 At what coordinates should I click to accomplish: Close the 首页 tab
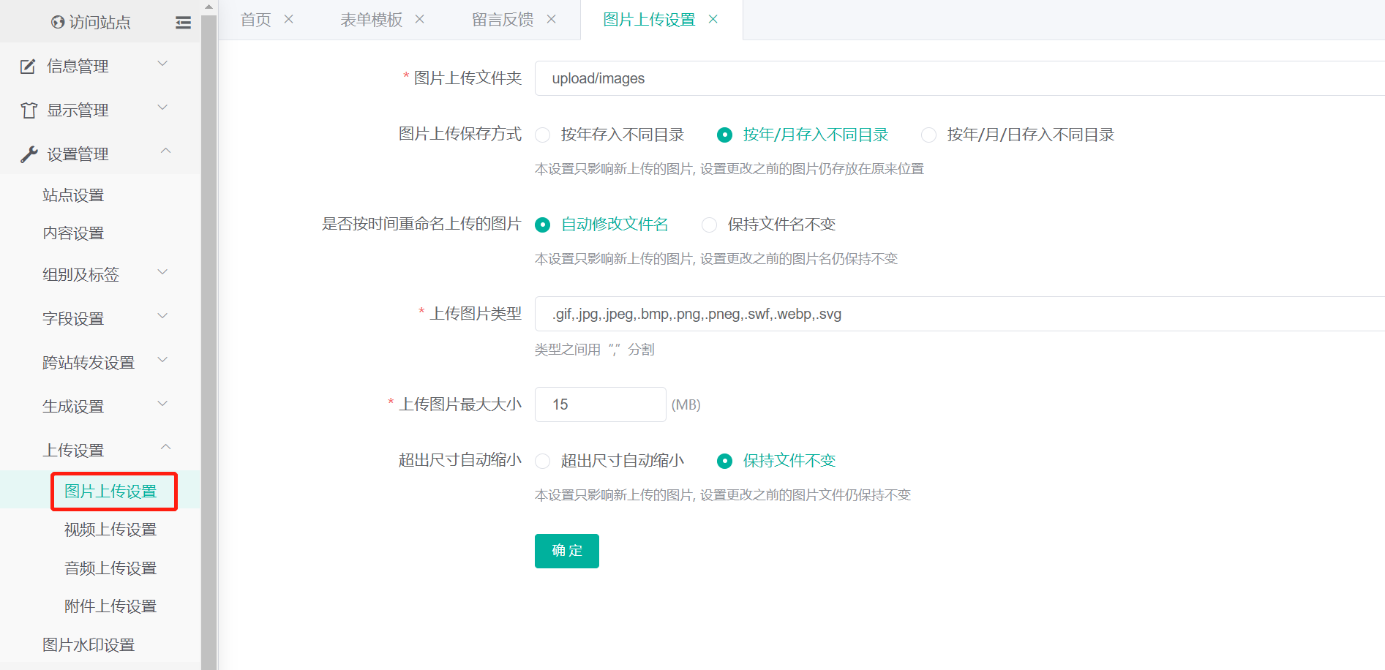coord(289,20)
